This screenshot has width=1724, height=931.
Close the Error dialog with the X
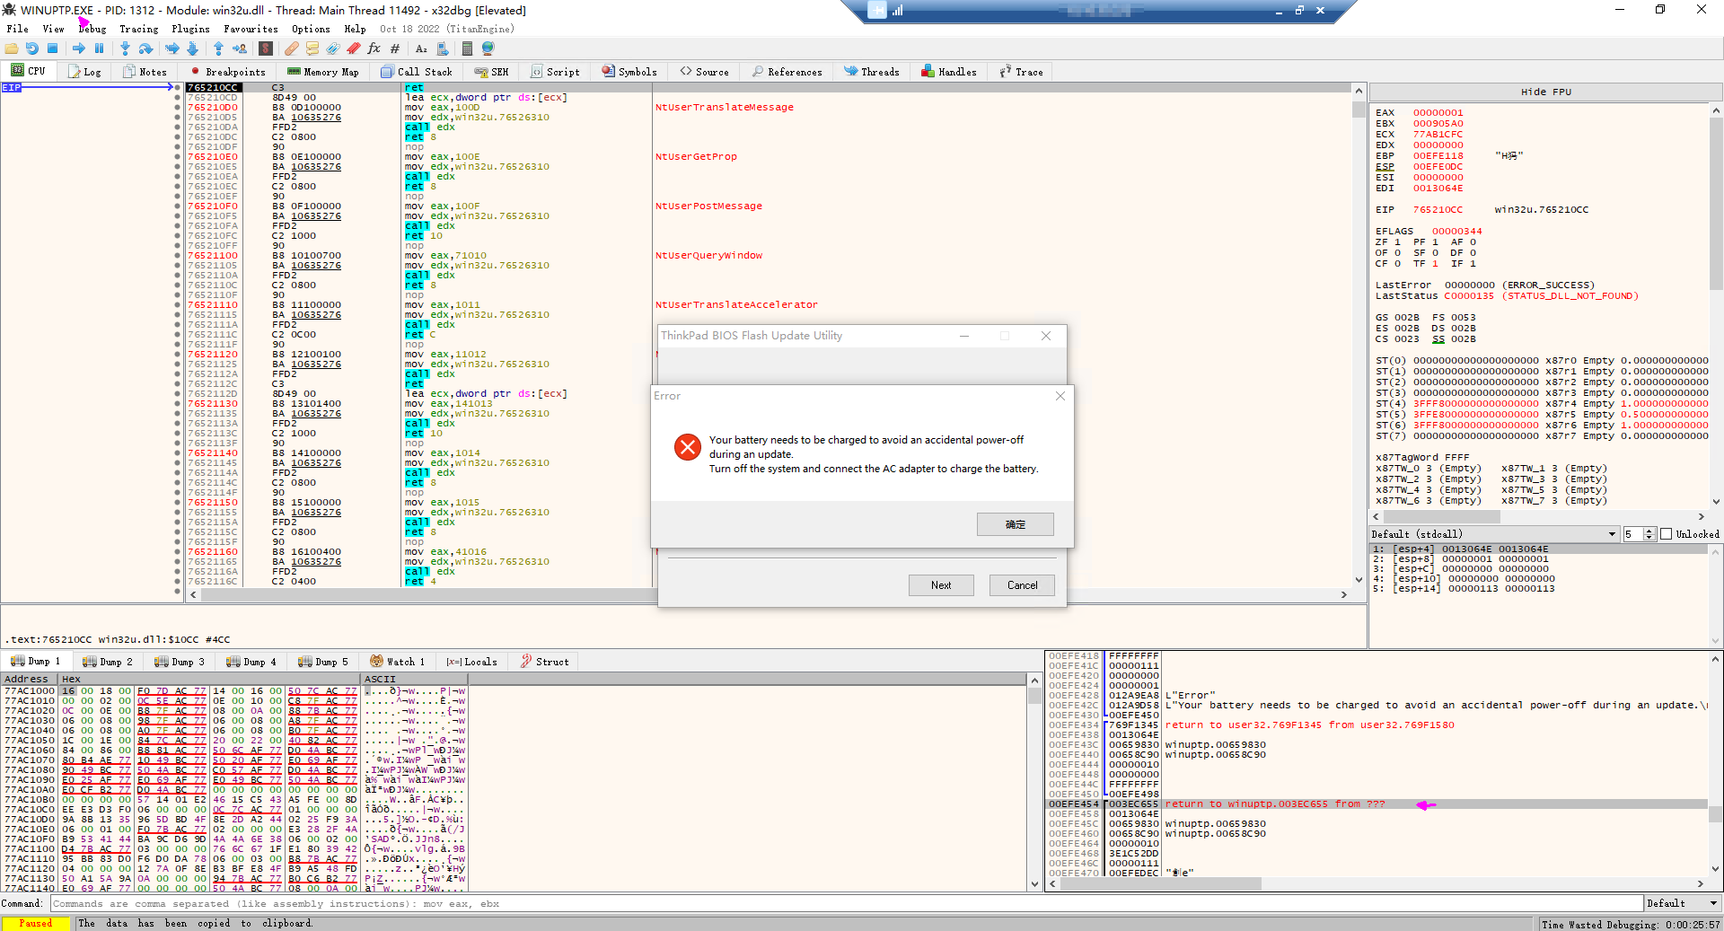1060,396
